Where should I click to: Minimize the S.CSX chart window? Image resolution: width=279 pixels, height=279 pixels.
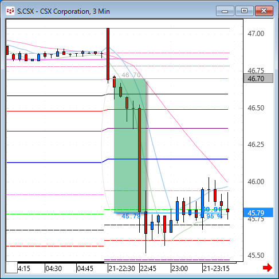(x=225, y=11)
